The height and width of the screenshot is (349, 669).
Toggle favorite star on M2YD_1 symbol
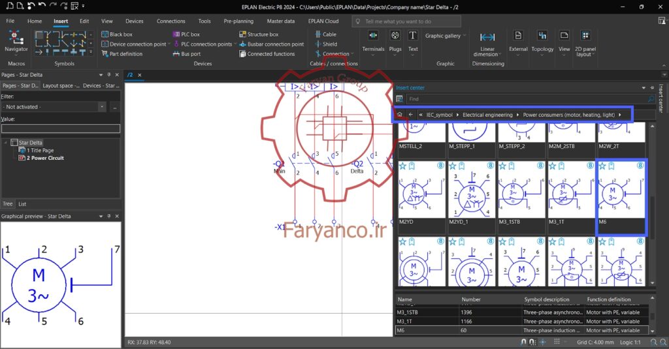pyautogui.click(x=453, y=166)
